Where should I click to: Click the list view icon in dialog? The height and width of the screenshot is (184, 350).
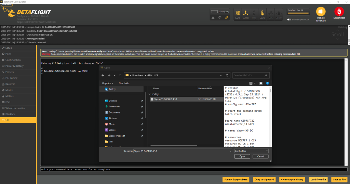[251, 83]
